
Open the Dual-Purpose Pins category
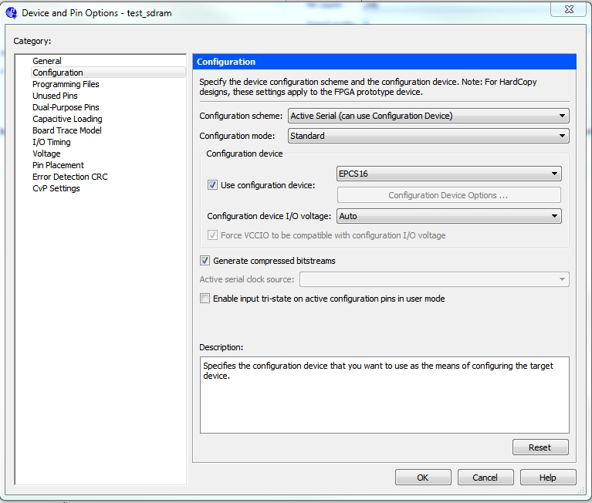pyautogui.click(x=66, y=107)
